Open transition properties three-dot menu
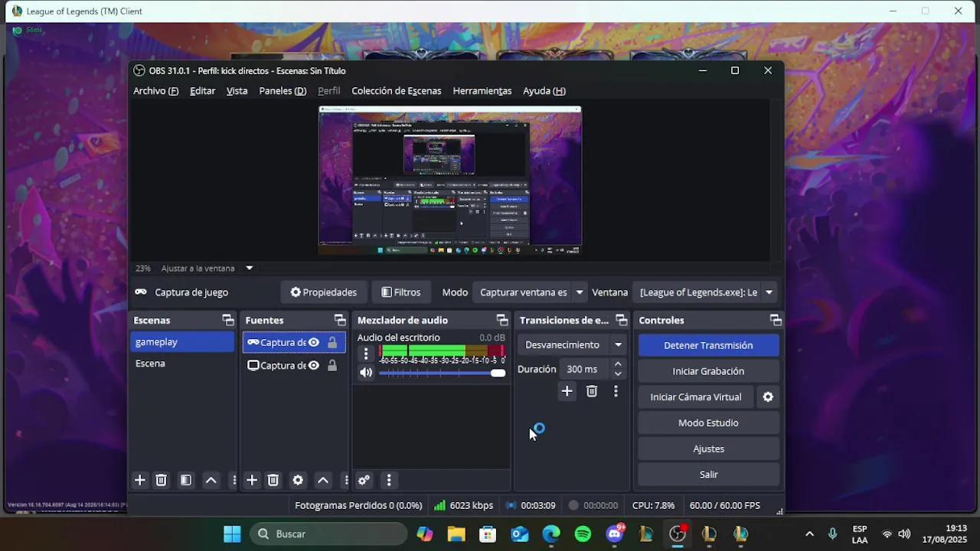Screen dimensions: 980x551 616,391
